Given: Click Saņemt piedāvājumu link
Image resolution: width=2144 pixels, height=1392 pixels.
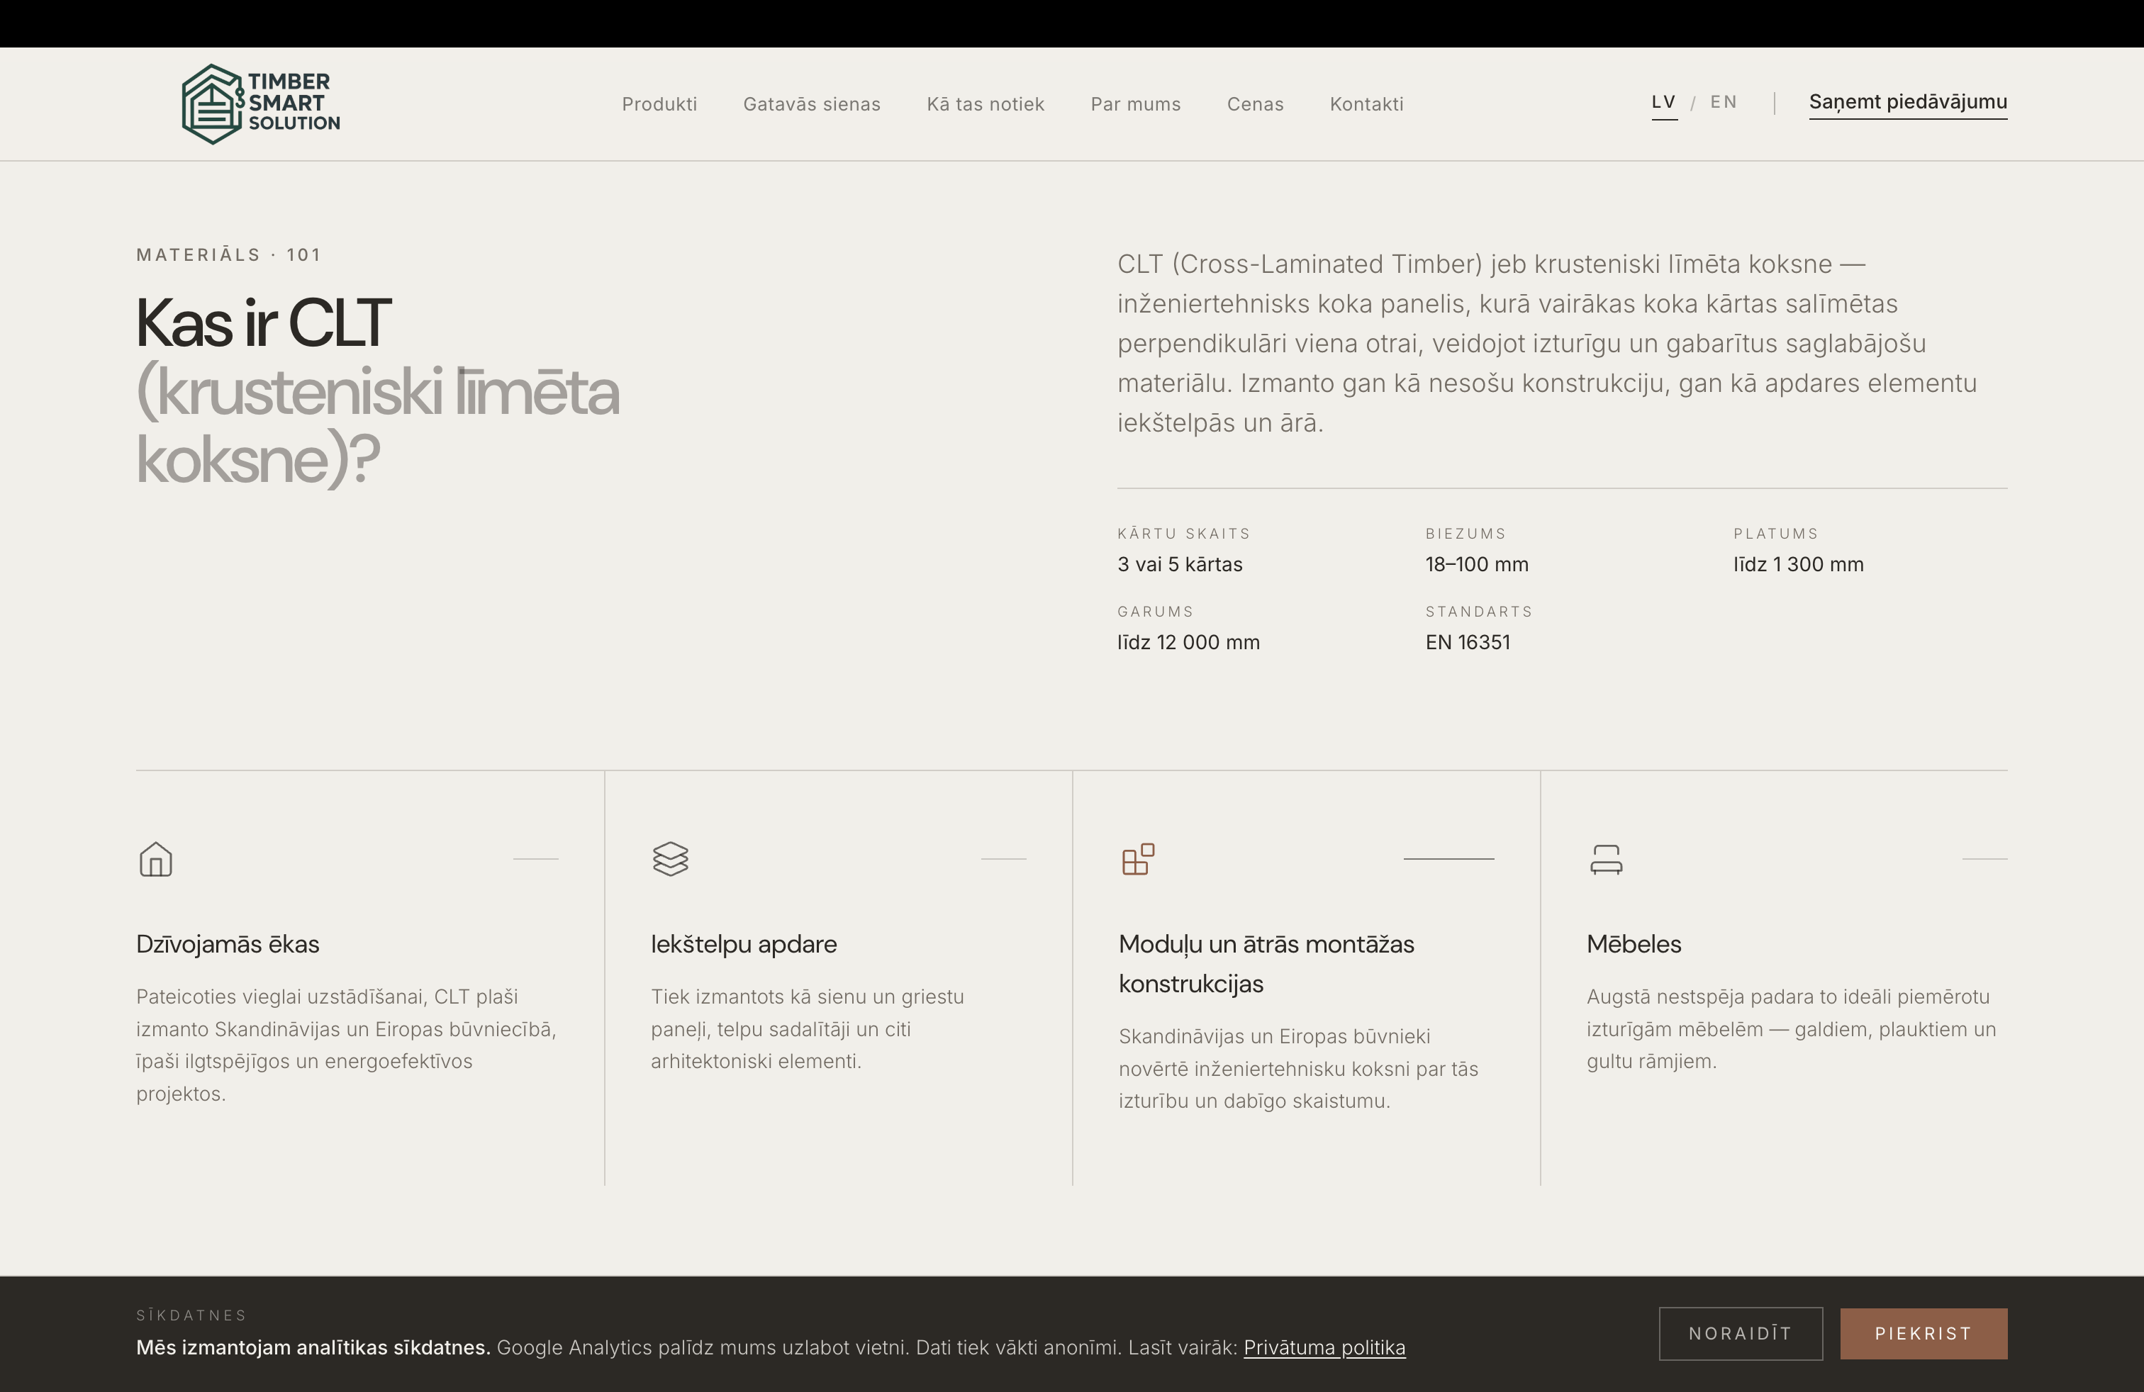Looking at the screenshot, I should pyautogui.click(x=1908, y=102).
